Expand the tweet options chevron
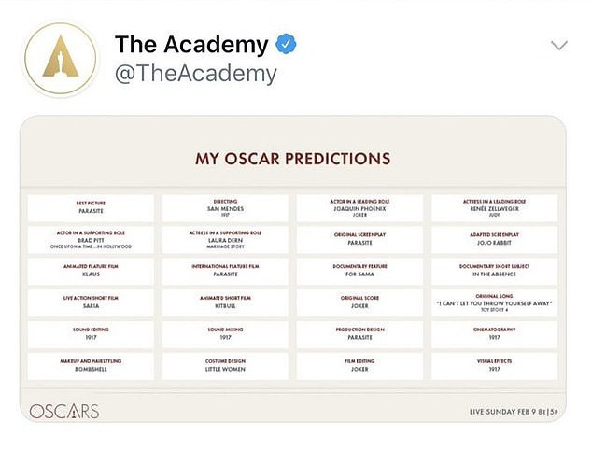The width and height of the screenshot is (592, 450). pos(559,45)
